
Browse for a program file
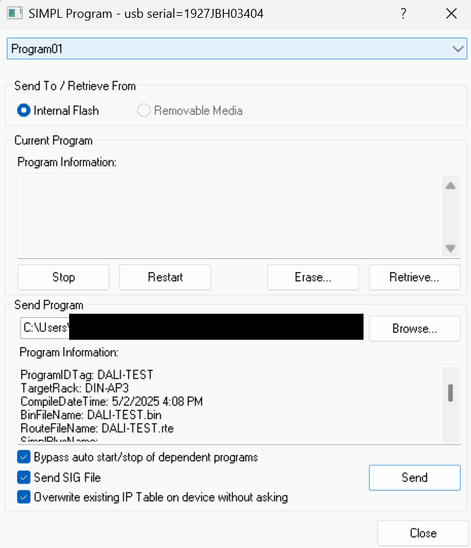(414, 329)
